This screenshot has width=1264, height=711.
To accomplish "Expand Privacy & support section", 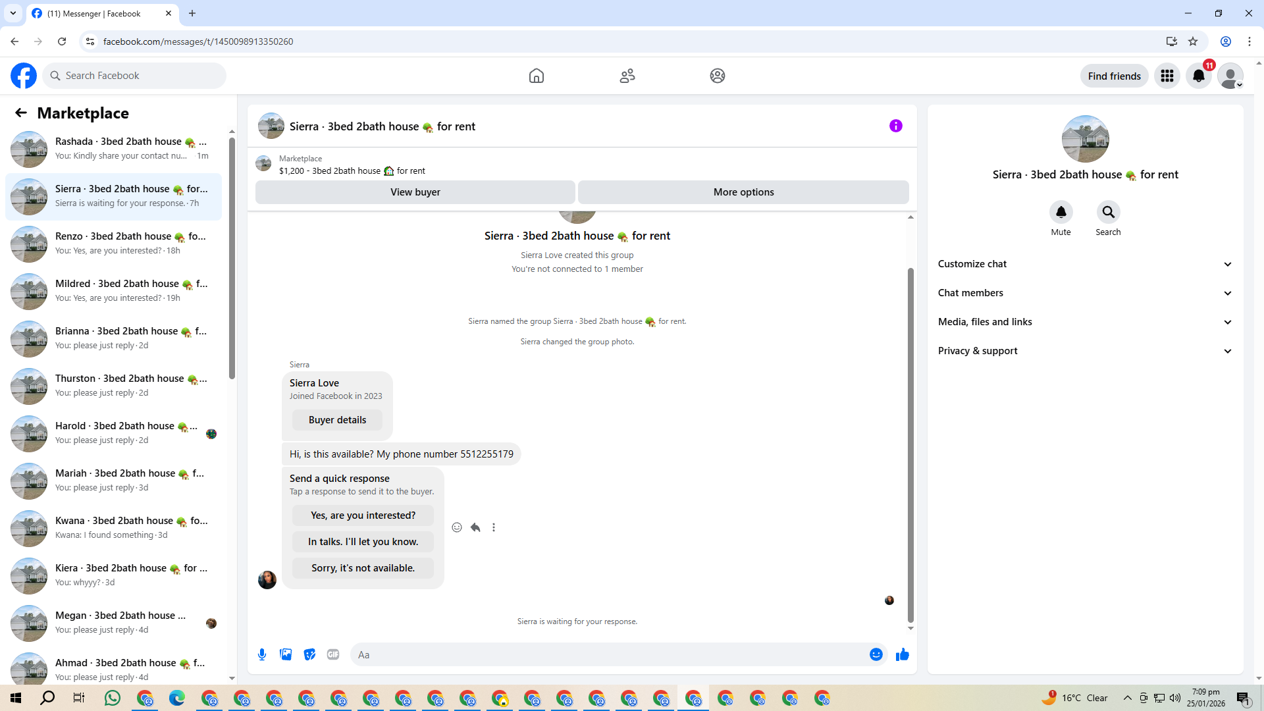I will tap(1085, 351).
